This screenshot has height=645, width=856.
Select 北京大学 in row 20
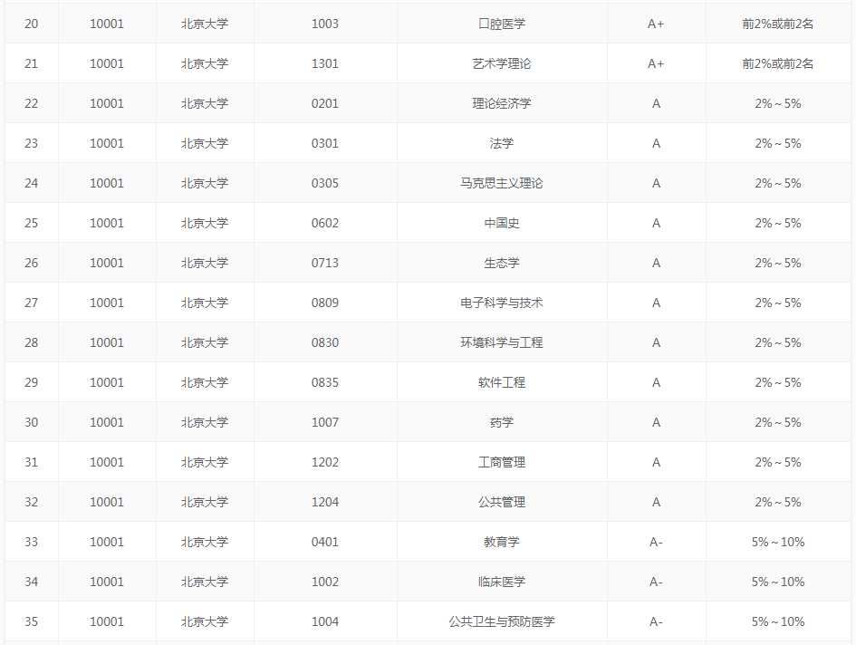[205, 24]
